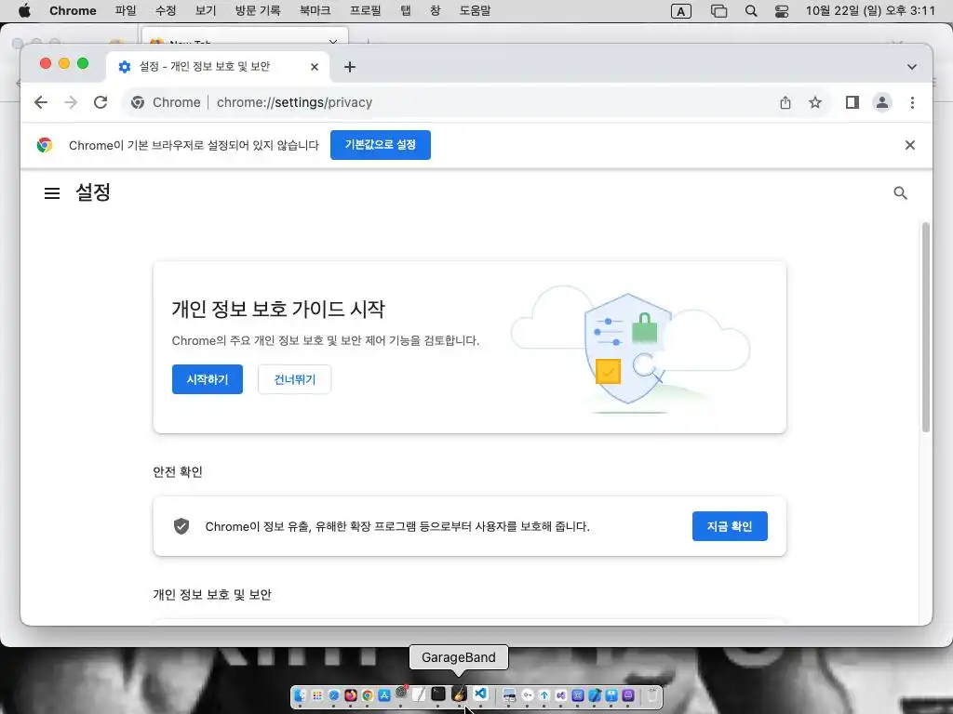Share this page via the share icon
Viewport: 953px width, 714px height.
pyautogui.click(x=785, y=102)
